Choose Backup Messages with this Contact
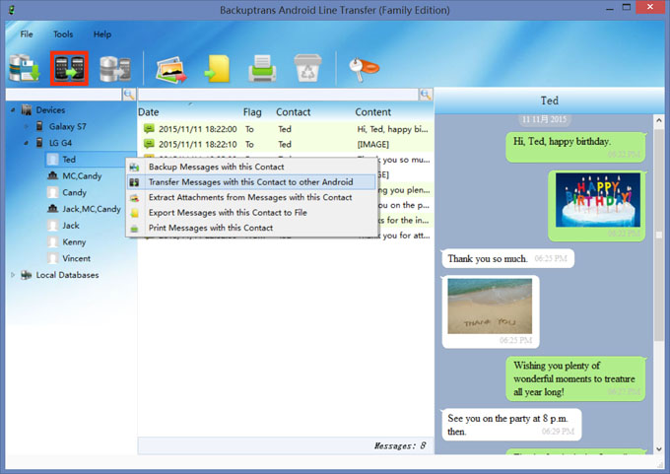 pyautogui.click(x=251, y=167)
